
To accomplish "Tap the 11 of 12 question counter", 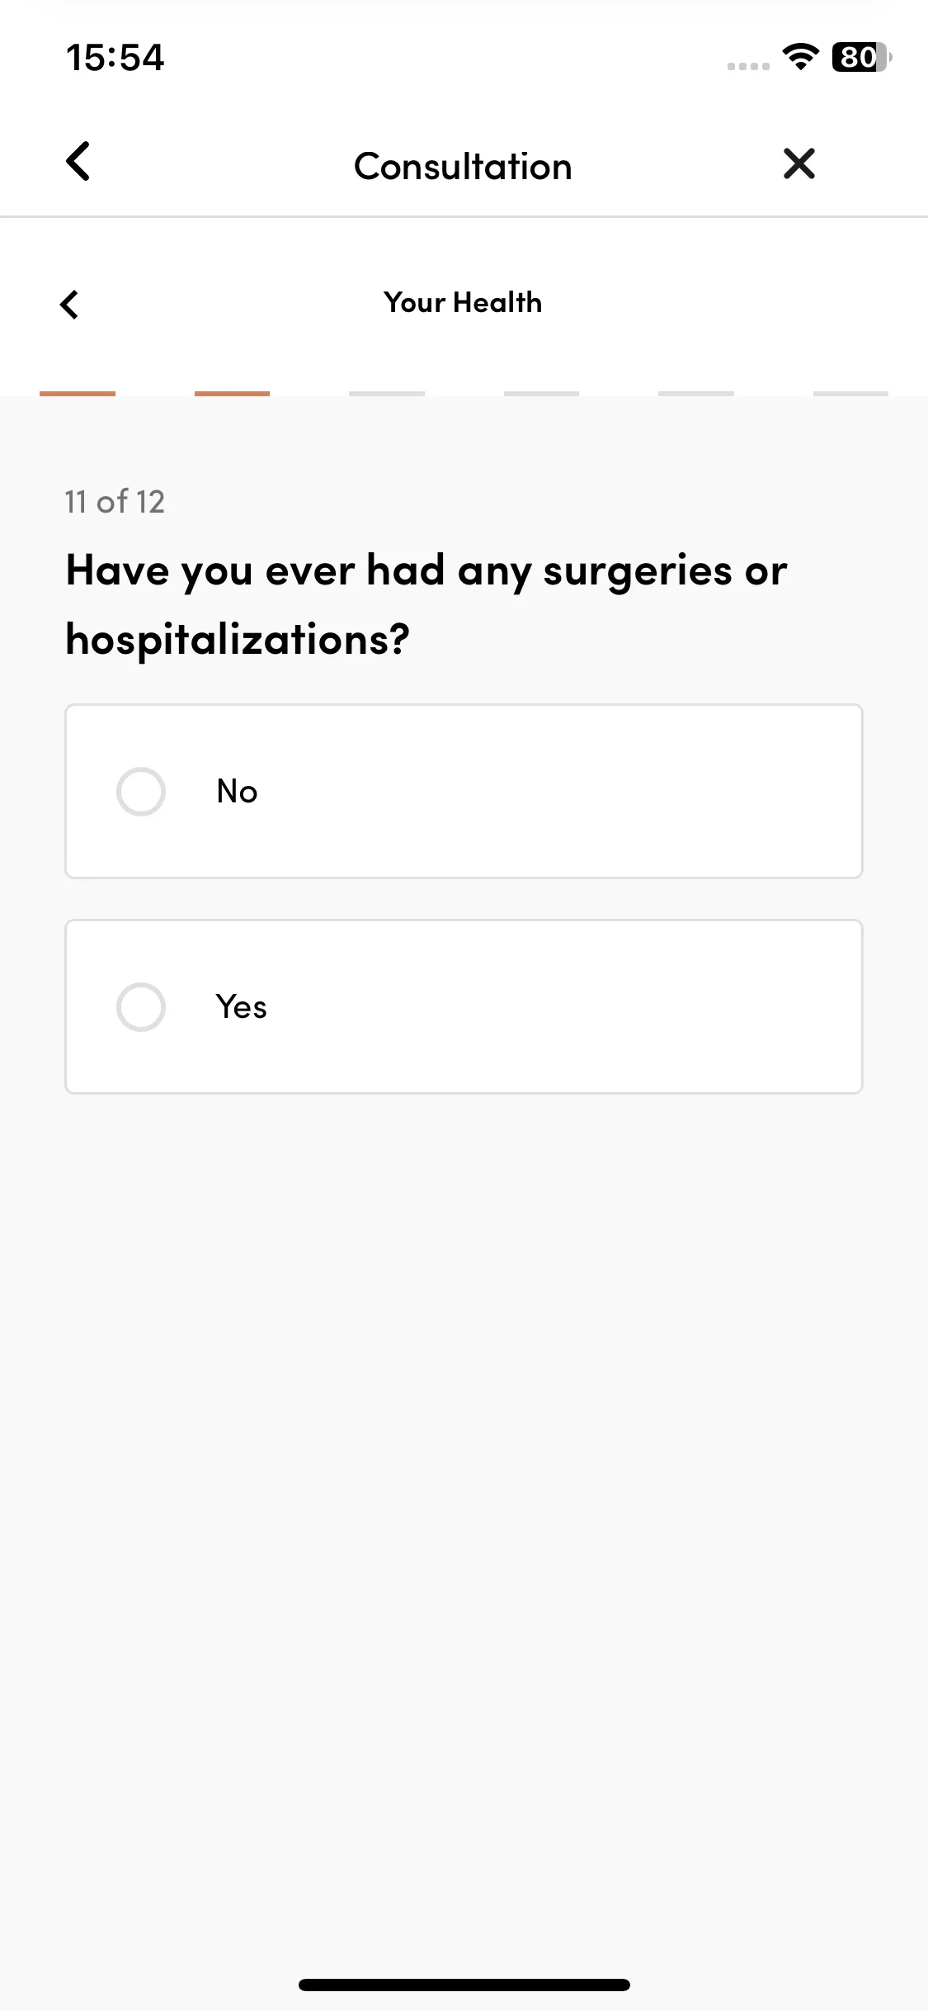I will (115, 501).
